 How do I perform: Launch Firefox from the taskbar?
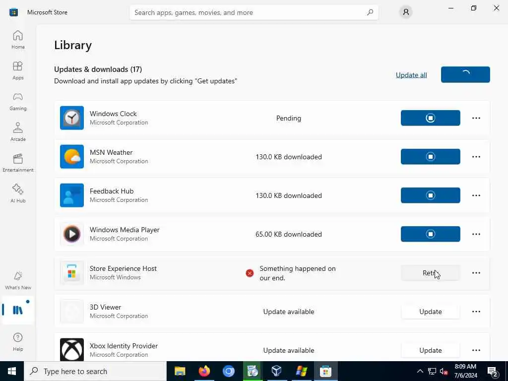point(204,371)
